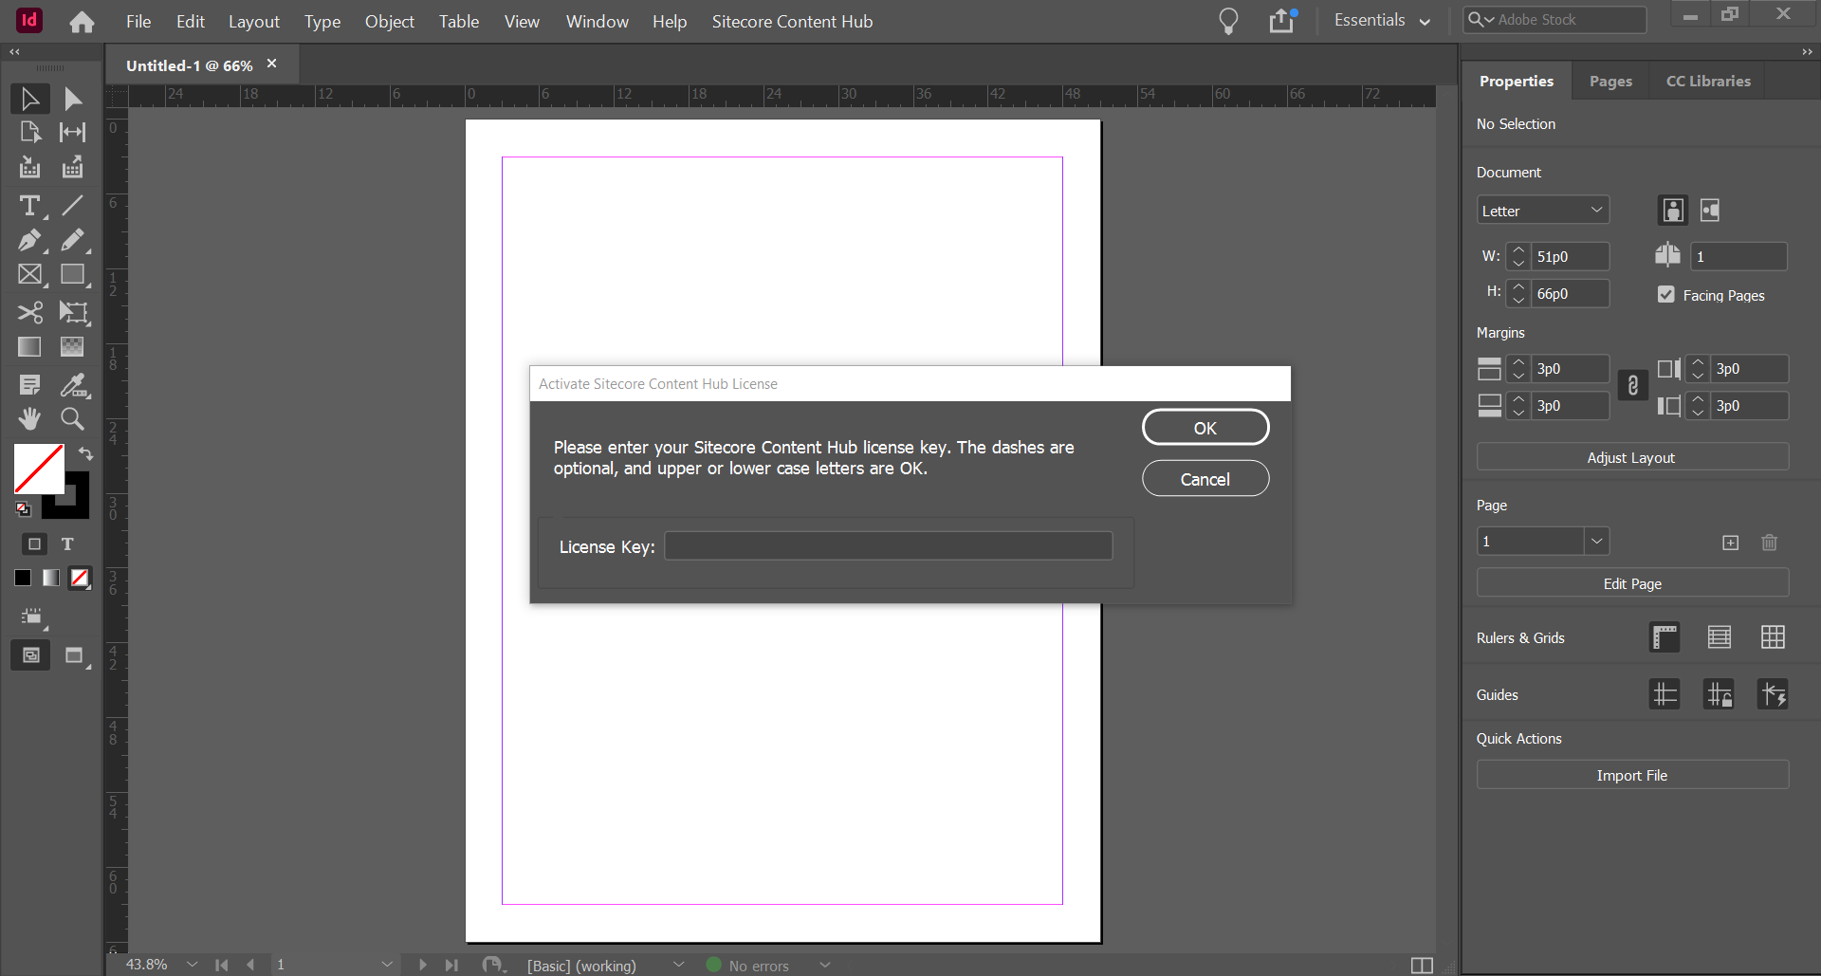
Task: Open the File menu
Action: coord(138,21)
